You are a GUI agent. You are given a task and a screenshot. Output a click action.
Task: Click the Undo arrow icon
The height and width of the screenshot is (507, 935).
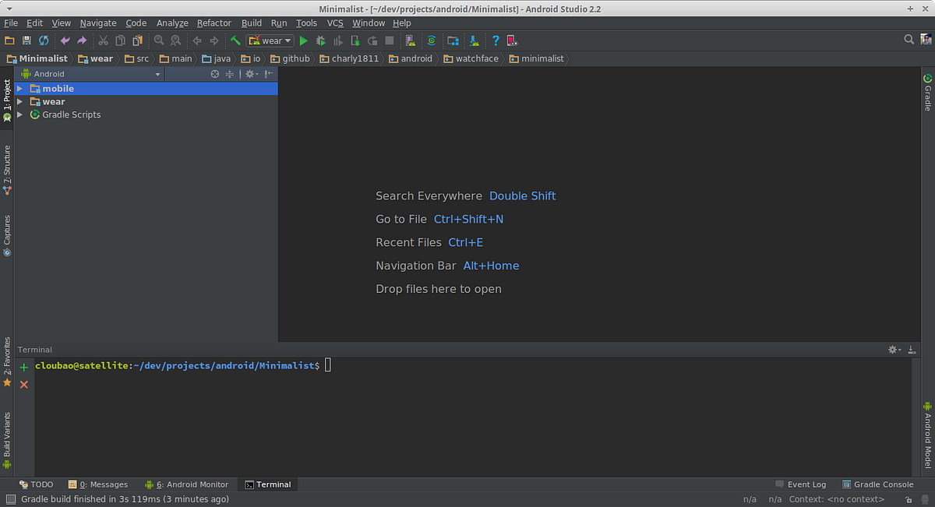point(65,40)
